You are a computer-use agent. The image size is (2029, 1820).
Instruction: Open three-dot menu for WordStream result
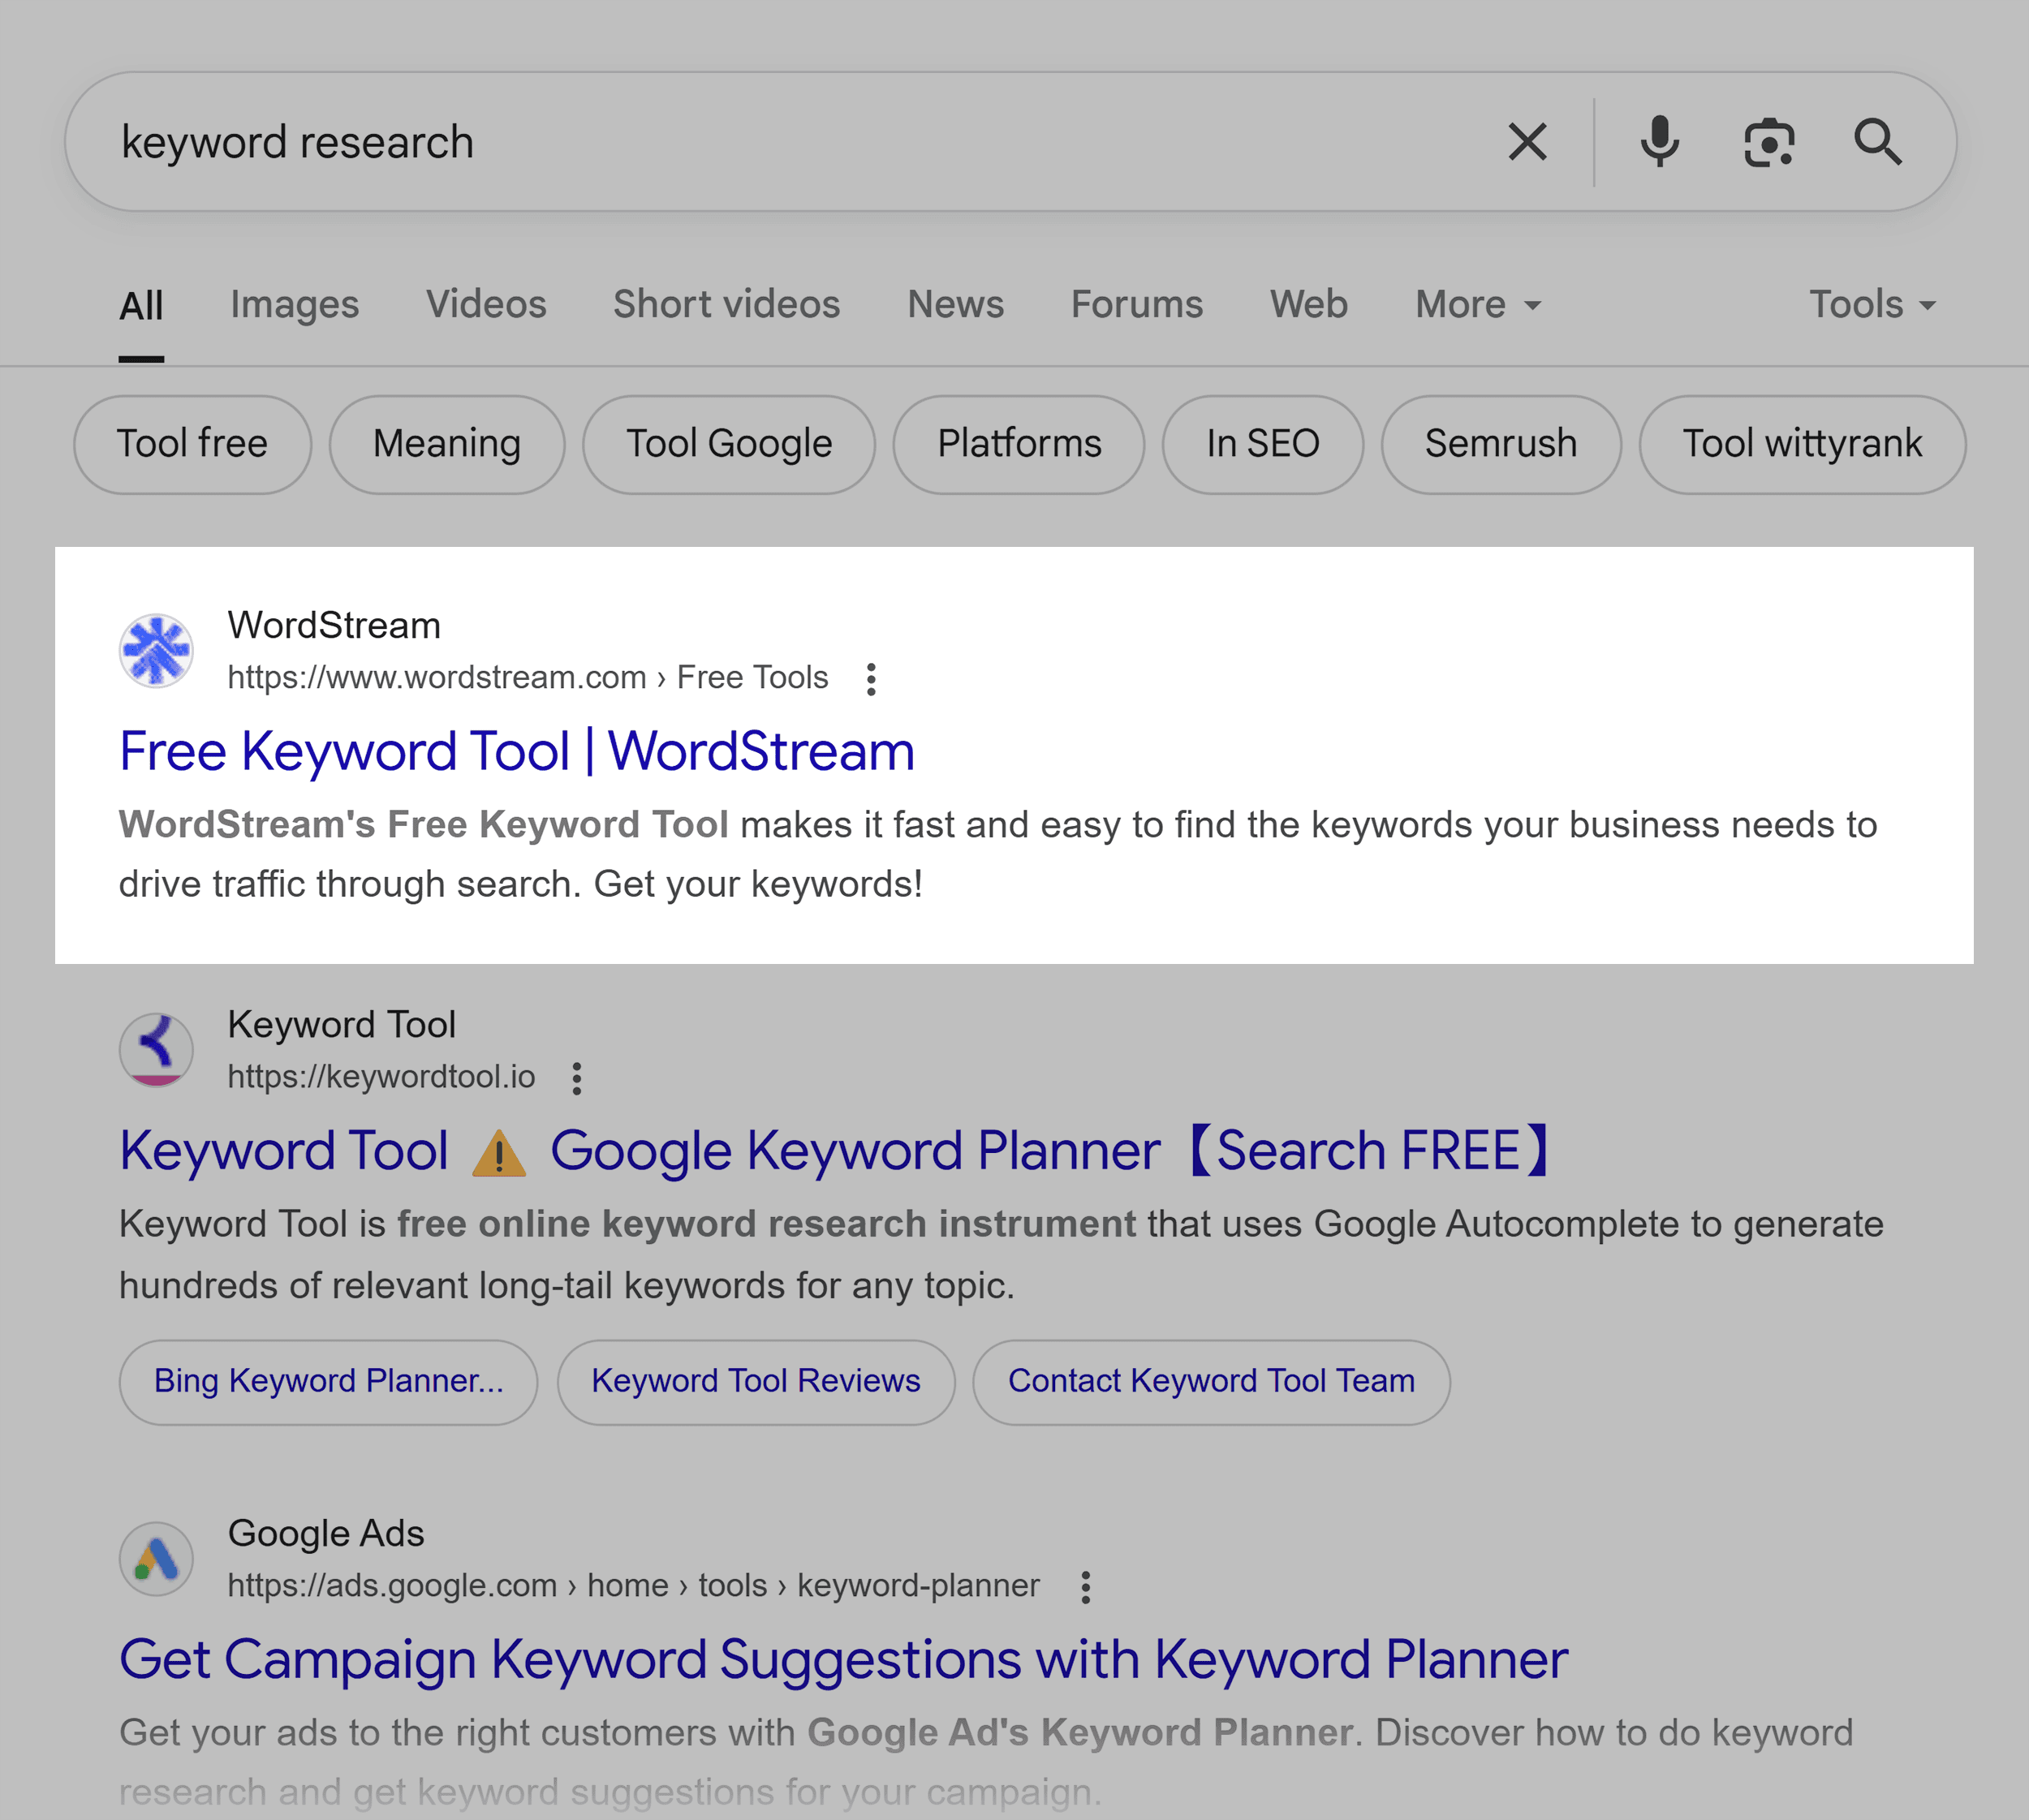(x=871, y=679)
